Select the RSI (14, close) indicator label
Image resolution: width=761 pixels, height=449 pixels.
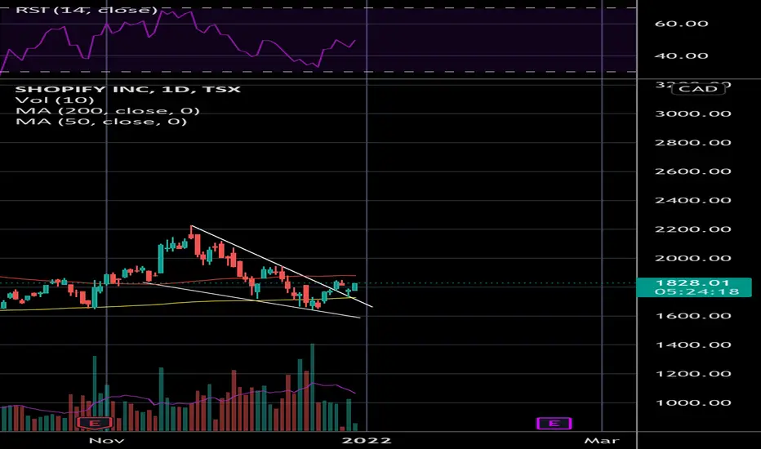click(x=87, y=10)
